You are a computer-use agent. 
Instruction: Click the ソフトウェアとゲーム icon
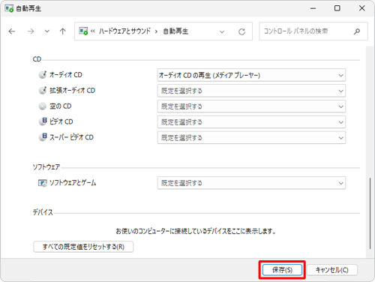(43, 183)
